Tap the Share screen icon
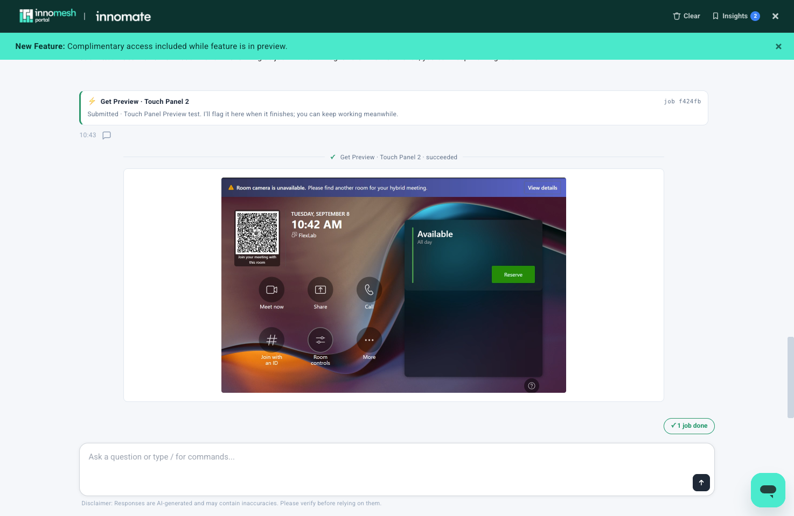The image size is (794, 516). (321, 290)
